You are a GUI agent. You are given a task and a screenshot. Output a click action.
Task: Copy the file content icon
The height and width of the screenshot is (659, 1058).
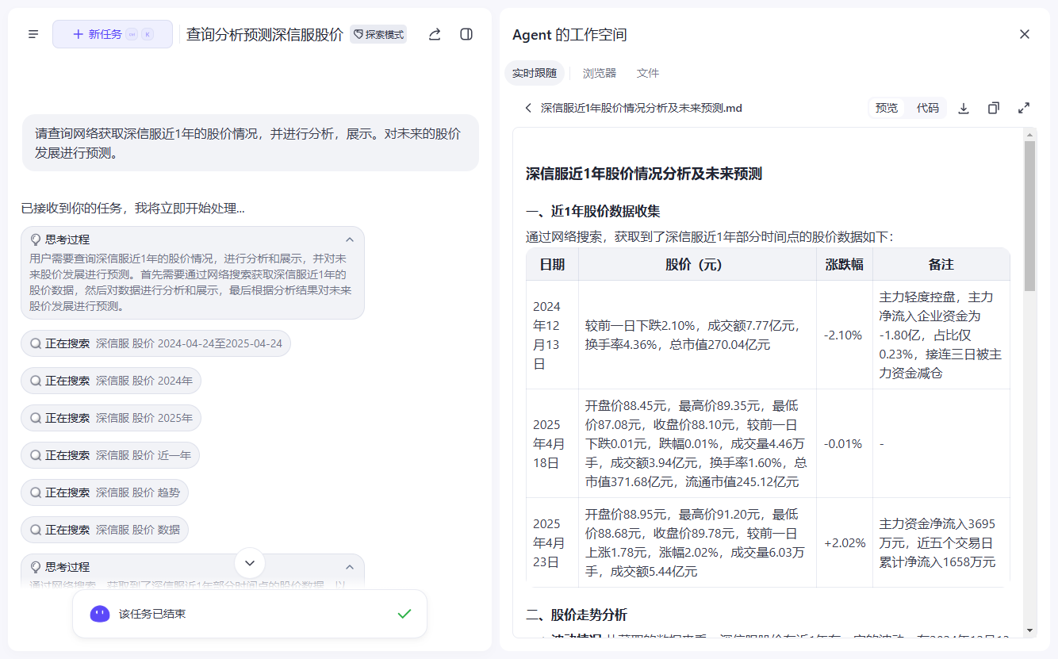tap(994, 108)
